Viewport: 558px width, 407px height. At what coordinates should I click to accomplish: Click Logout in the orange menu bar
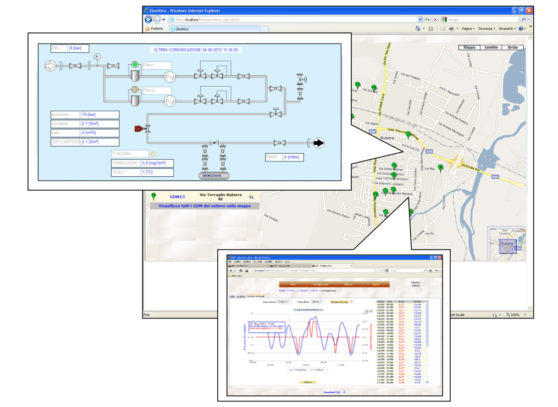point(376,285)
